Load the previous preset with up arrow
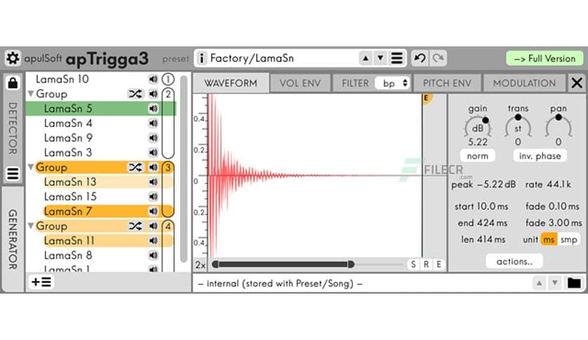588x340 pixels. [x=365, y=58]
